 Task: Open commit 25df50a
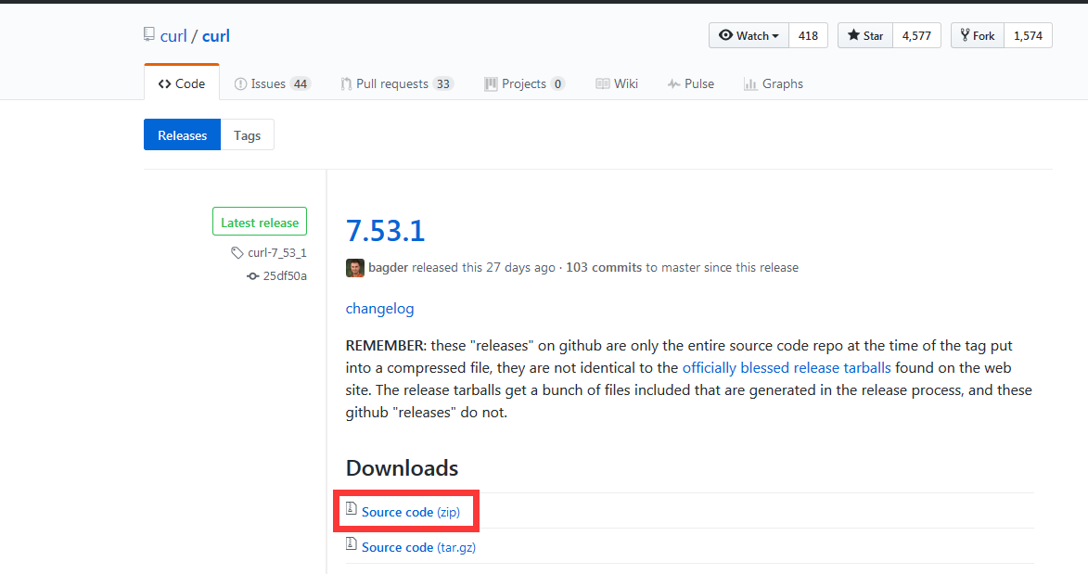(x=285, y=275)
